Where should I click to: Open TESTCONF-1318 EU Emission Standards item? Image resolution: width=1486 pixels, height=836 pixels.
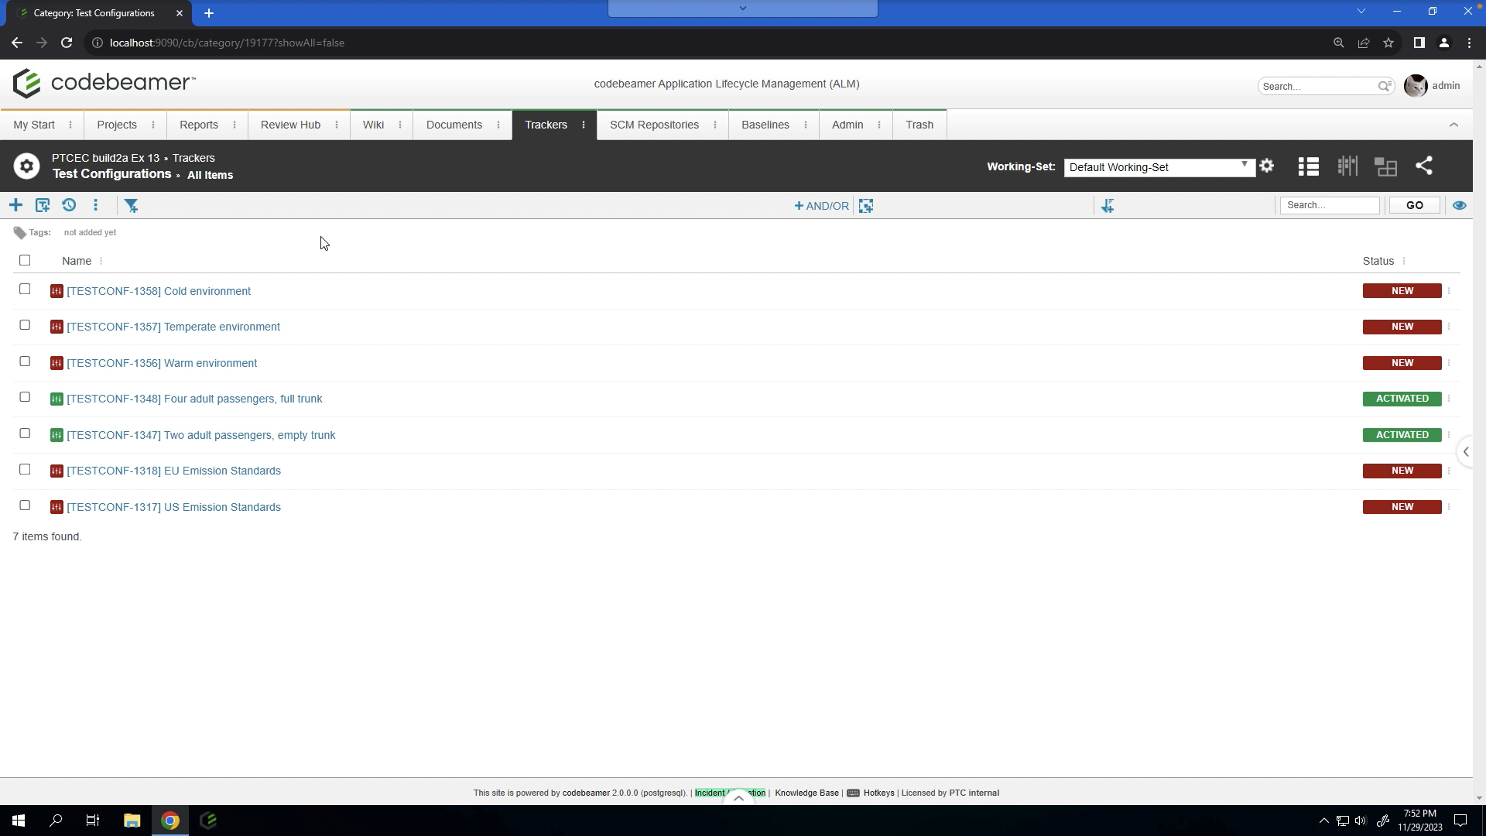click(x=174, y=471)
